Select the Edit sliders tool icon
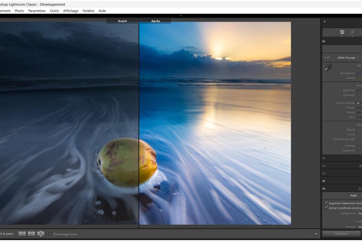Viewport: 362px width, 241px height. click(342, 32)
